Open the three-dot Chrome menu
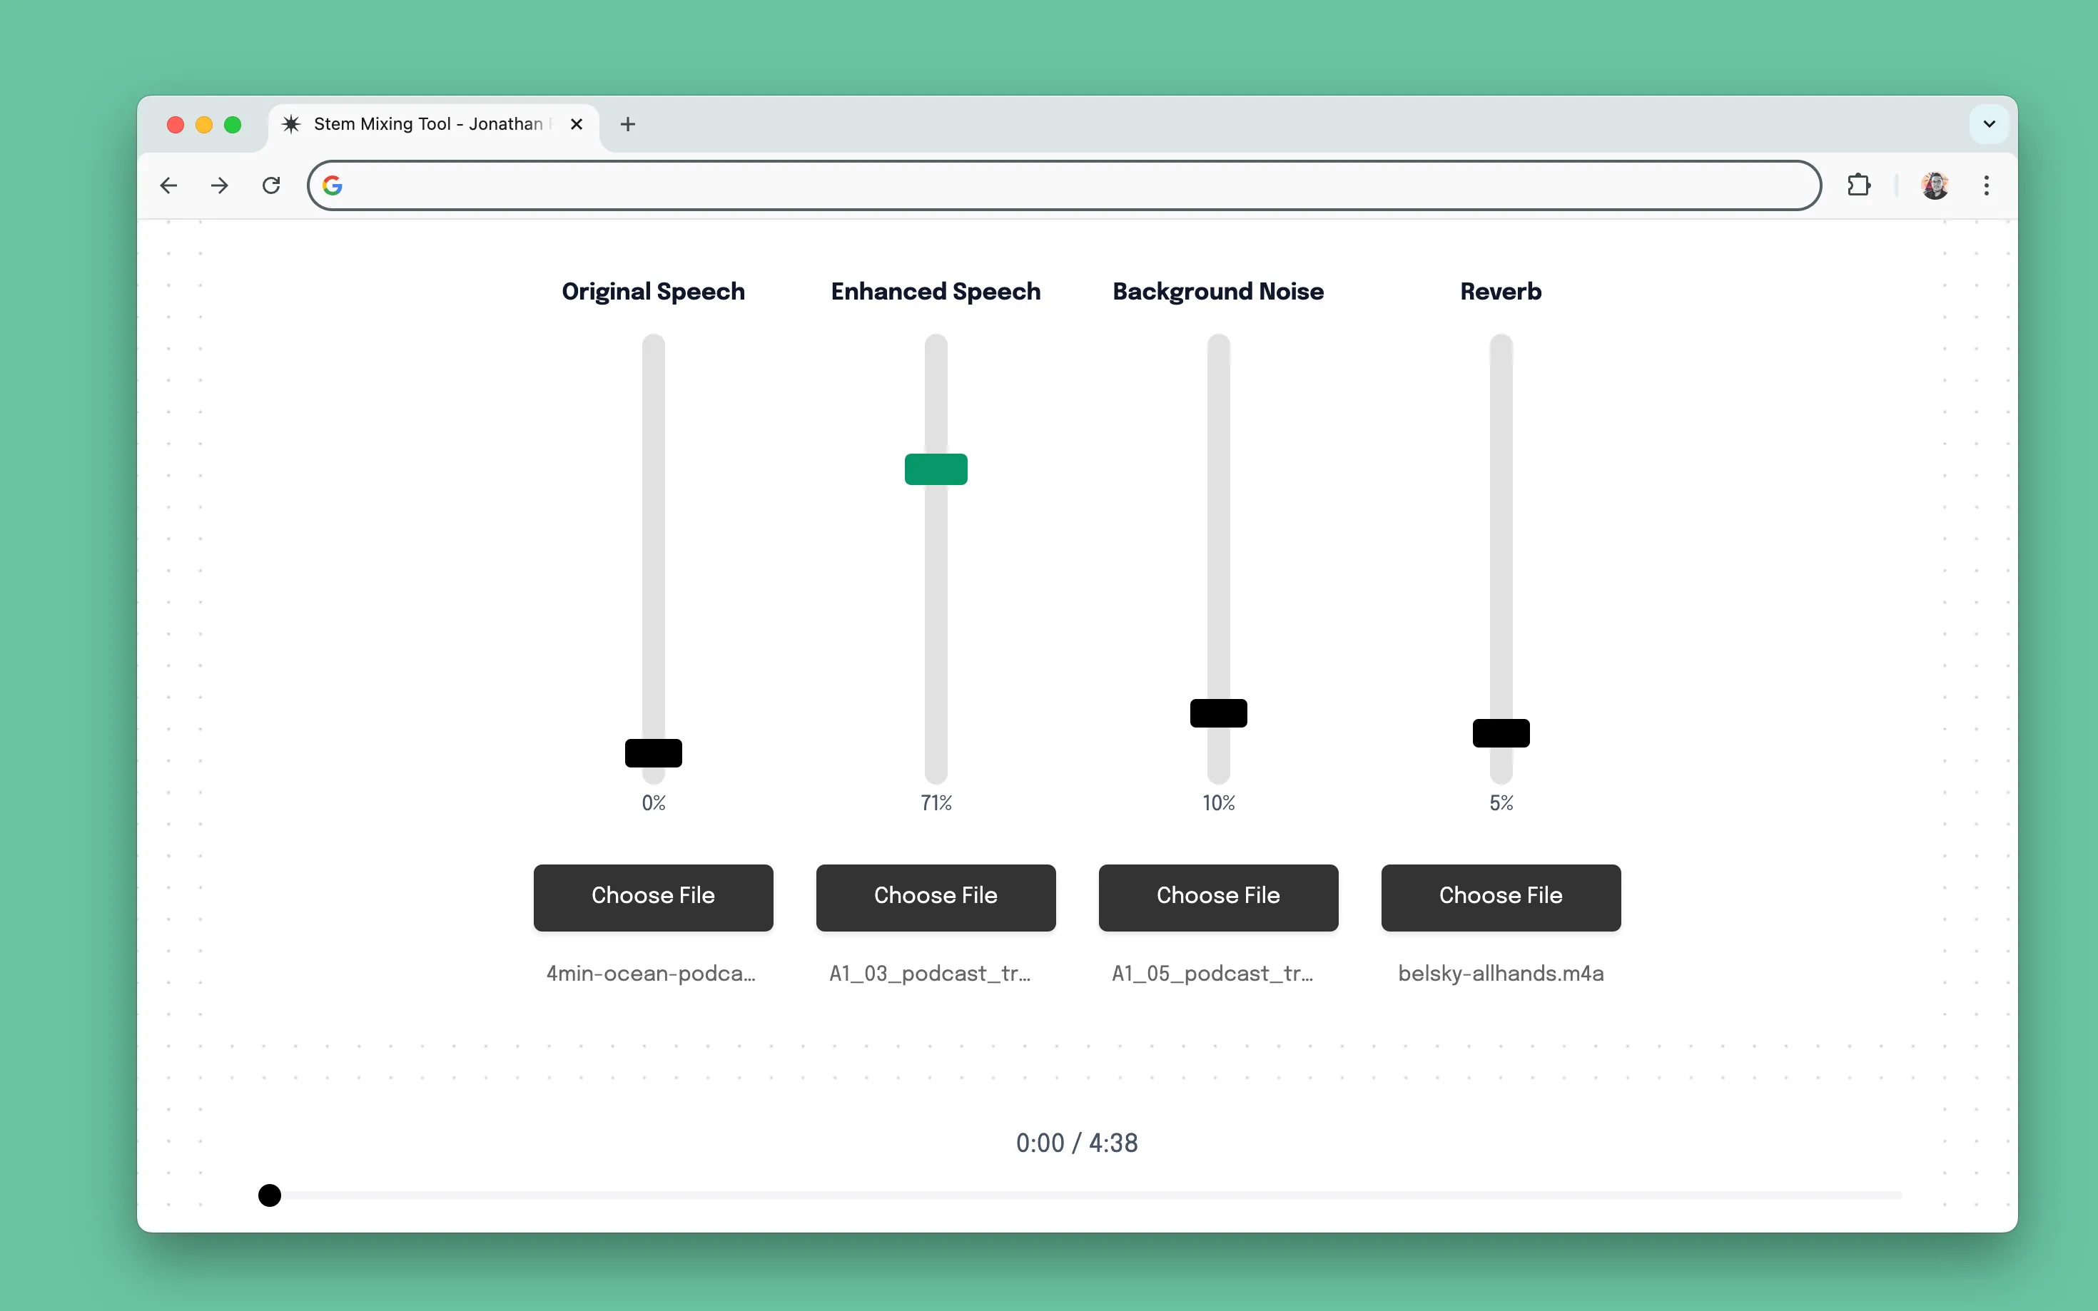The image size is (2098, 1311). [1986, 185]
